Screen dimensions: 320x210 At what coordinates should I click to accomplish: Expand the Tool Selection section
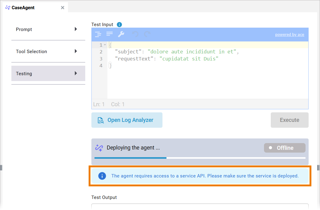pyautogui.click(x=48, y=52)
